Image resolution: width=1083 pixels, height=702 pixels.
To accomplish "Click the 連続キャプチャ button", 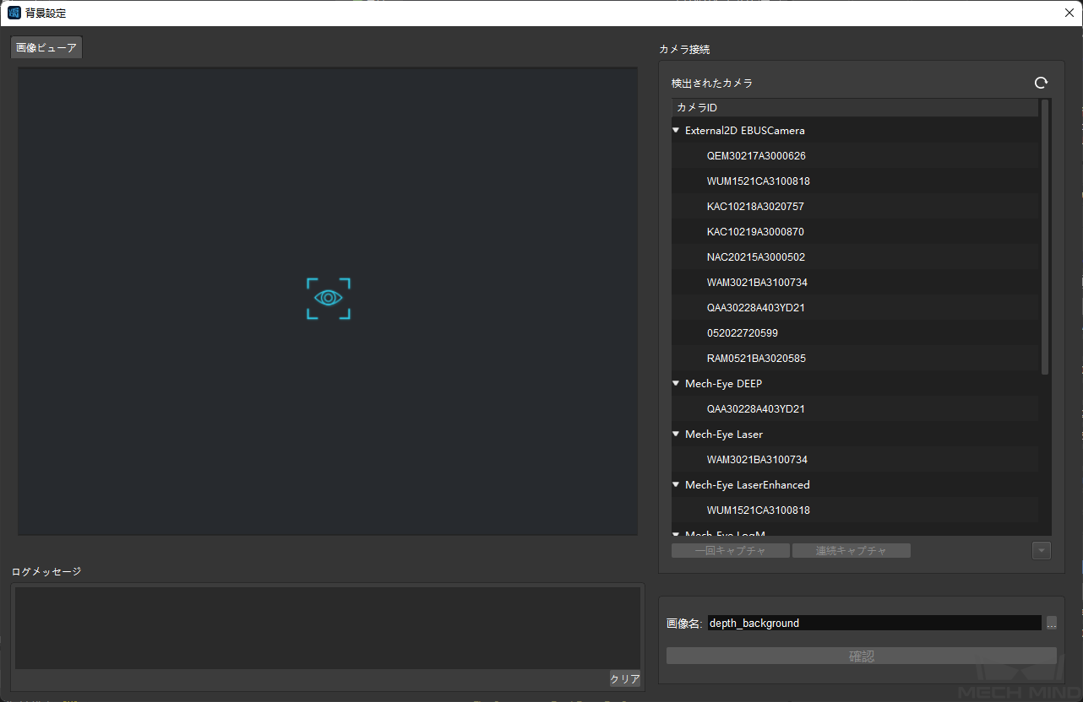I will pyautogui.click(x=852, y=551).
